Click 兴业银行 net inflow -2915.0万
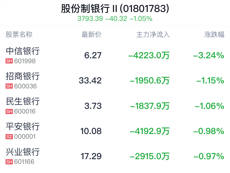Viewport: 230px width, 173px height. (x=150, y=156)
